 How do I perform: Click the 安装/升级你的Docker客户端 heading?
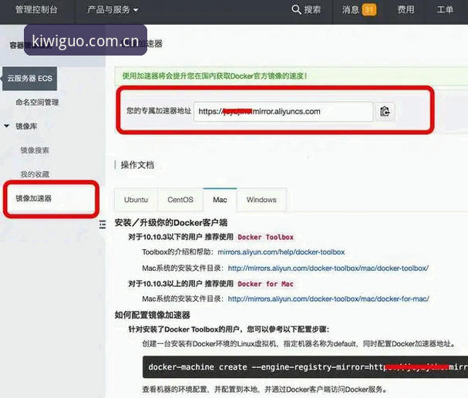[x=171, y=223]
